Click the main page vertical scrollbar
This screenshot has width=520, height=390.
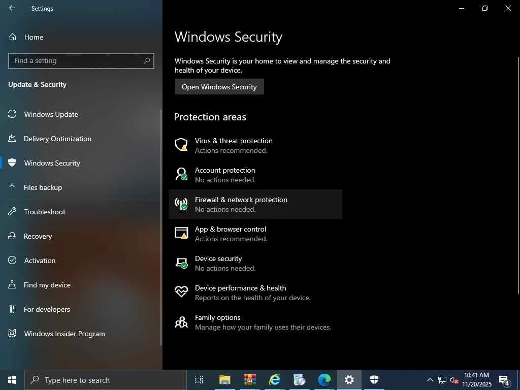(518, 175)
